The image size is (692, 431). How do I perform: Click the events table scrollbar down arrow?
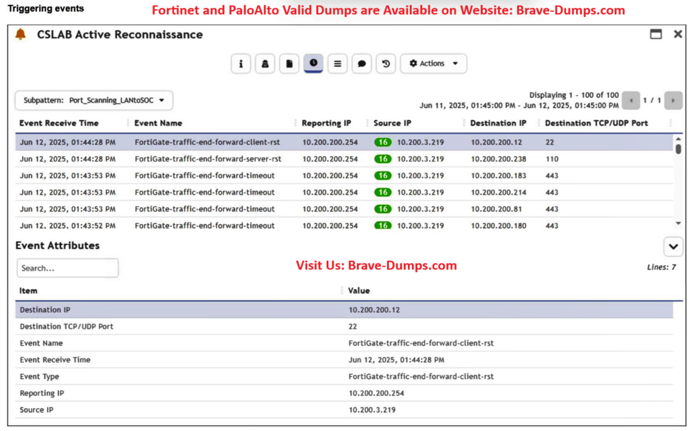[x=678, y=223]
